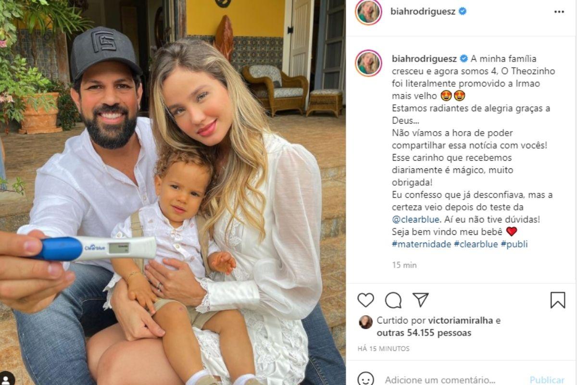View the outras 54.155 pessoas likes list
Image resolution: width=577 pixels, height=385 pixels.
(424, 333)
